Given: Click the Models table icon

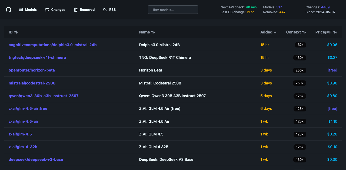Looking at the screenshot, I should pos(21,9).
